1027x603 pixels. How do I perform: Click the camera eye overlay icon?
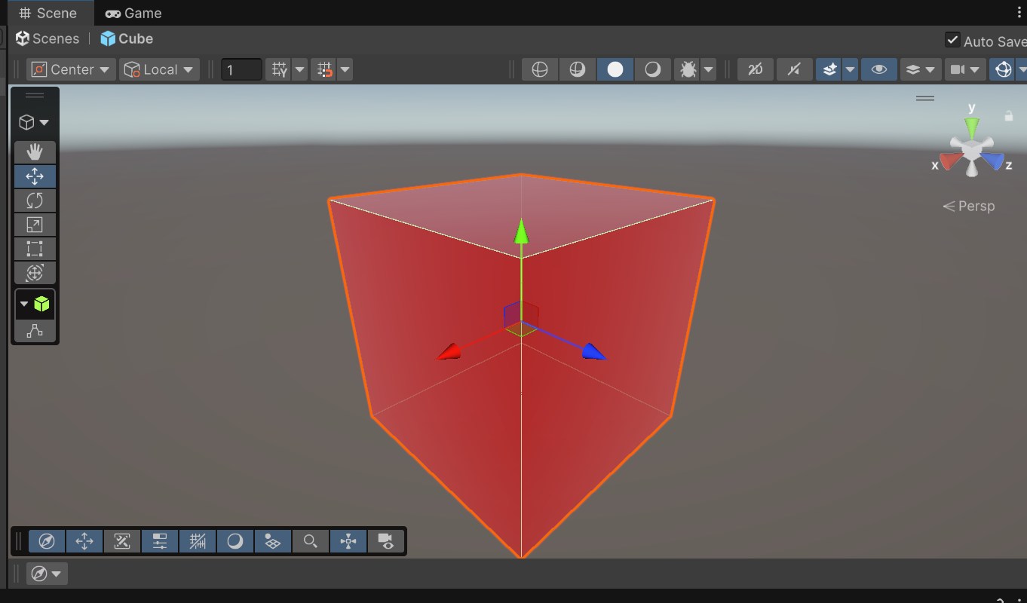(386, 541)
